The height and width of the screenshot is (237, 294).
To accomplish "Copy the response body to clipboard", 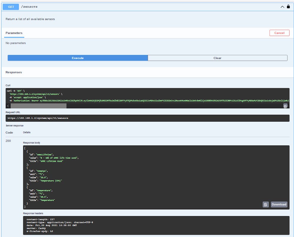I will pos(265,204).
